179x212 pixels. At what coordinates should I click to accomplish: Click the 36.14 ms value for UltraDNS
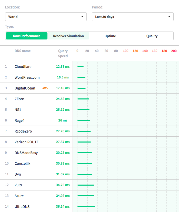point(63,207)
